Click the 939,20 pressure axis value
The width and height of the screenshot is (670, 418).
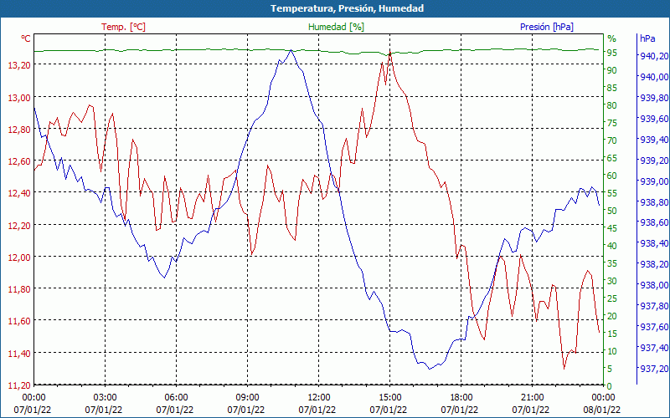pos(654,160)
